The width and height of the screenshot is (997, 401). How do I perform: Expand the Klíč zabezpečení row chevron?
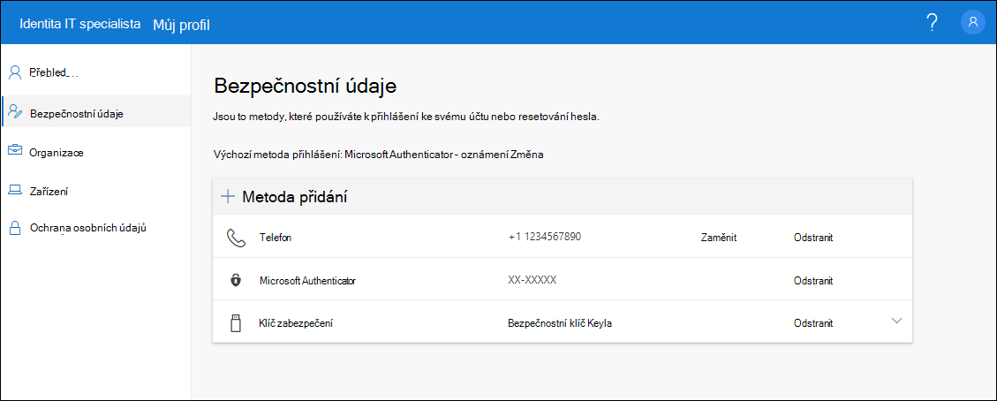click(896, 321)
